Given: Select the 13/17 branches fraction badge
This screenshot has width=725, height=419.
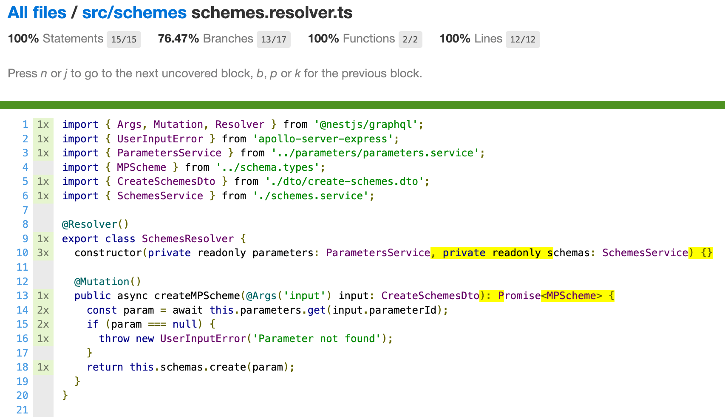Looking at the screenshot, I should pyautogui.click(x=274, y=40).
